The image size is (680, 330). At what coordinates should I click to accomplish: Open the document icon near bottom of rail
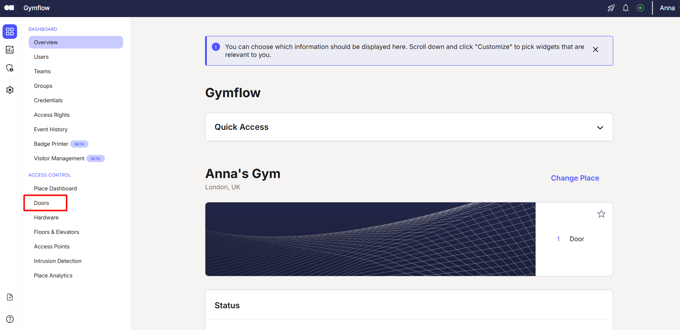(10, 297)
